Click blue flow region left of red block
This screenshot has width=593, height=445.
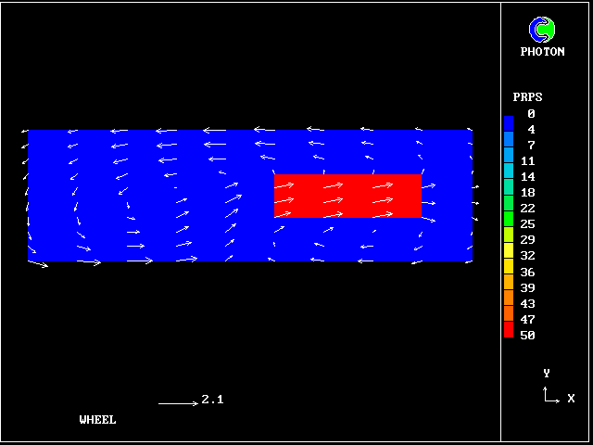tap(148, 197)
